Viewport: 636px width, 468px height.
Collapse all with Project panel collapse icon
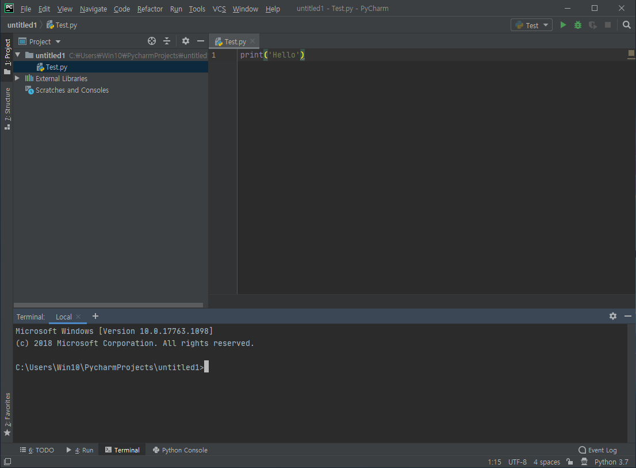[x=167, y=41]
